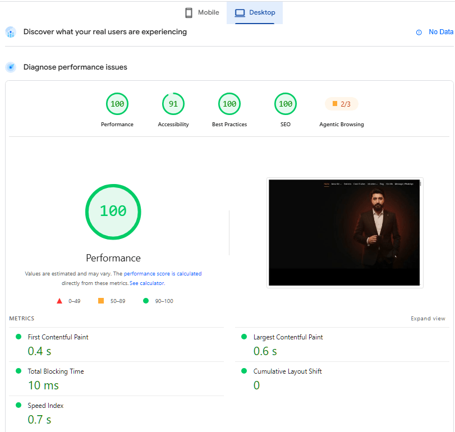
Task: Switch to the Mobile tab
Action: pyautogui.click(x=202, y=12)
